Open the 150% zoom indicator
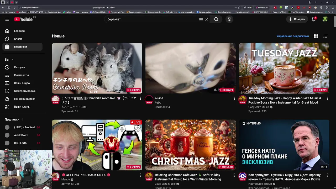Screen dimensions: 336x189 point(248,8)
